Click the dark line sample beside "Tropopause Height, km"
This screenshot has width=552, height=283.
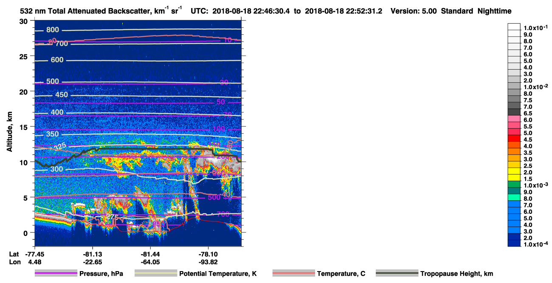click(x=397, y=274)
